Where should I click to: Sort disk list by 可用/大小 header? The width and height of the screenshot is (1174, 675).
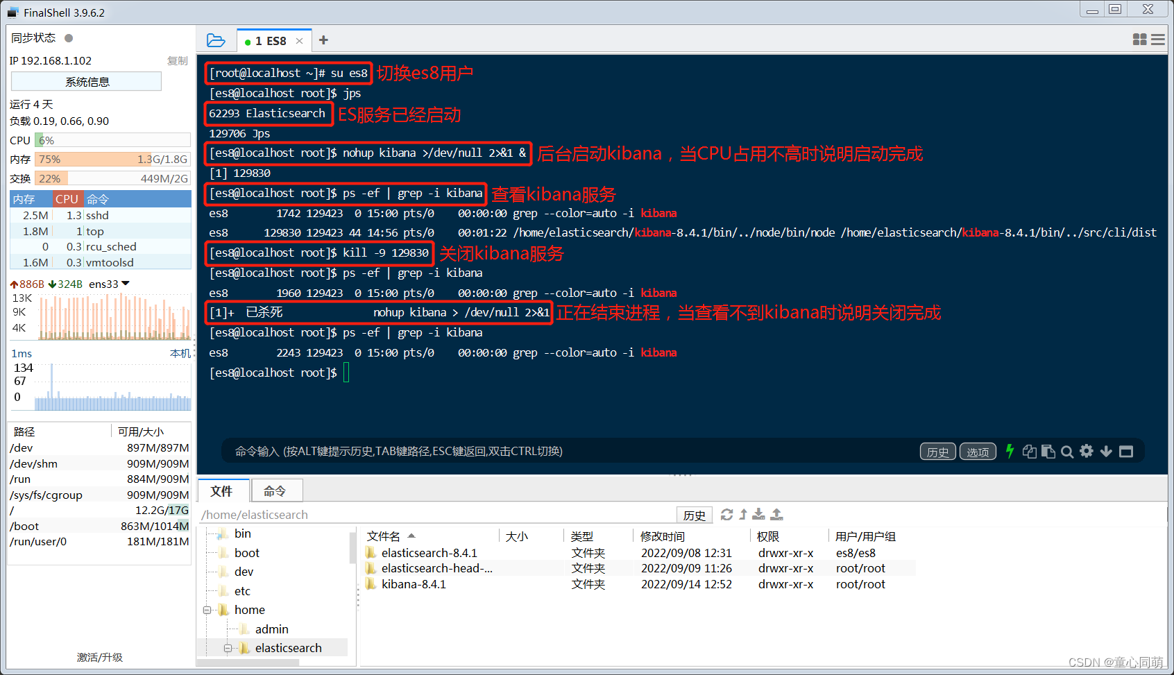tap(151, 432)
